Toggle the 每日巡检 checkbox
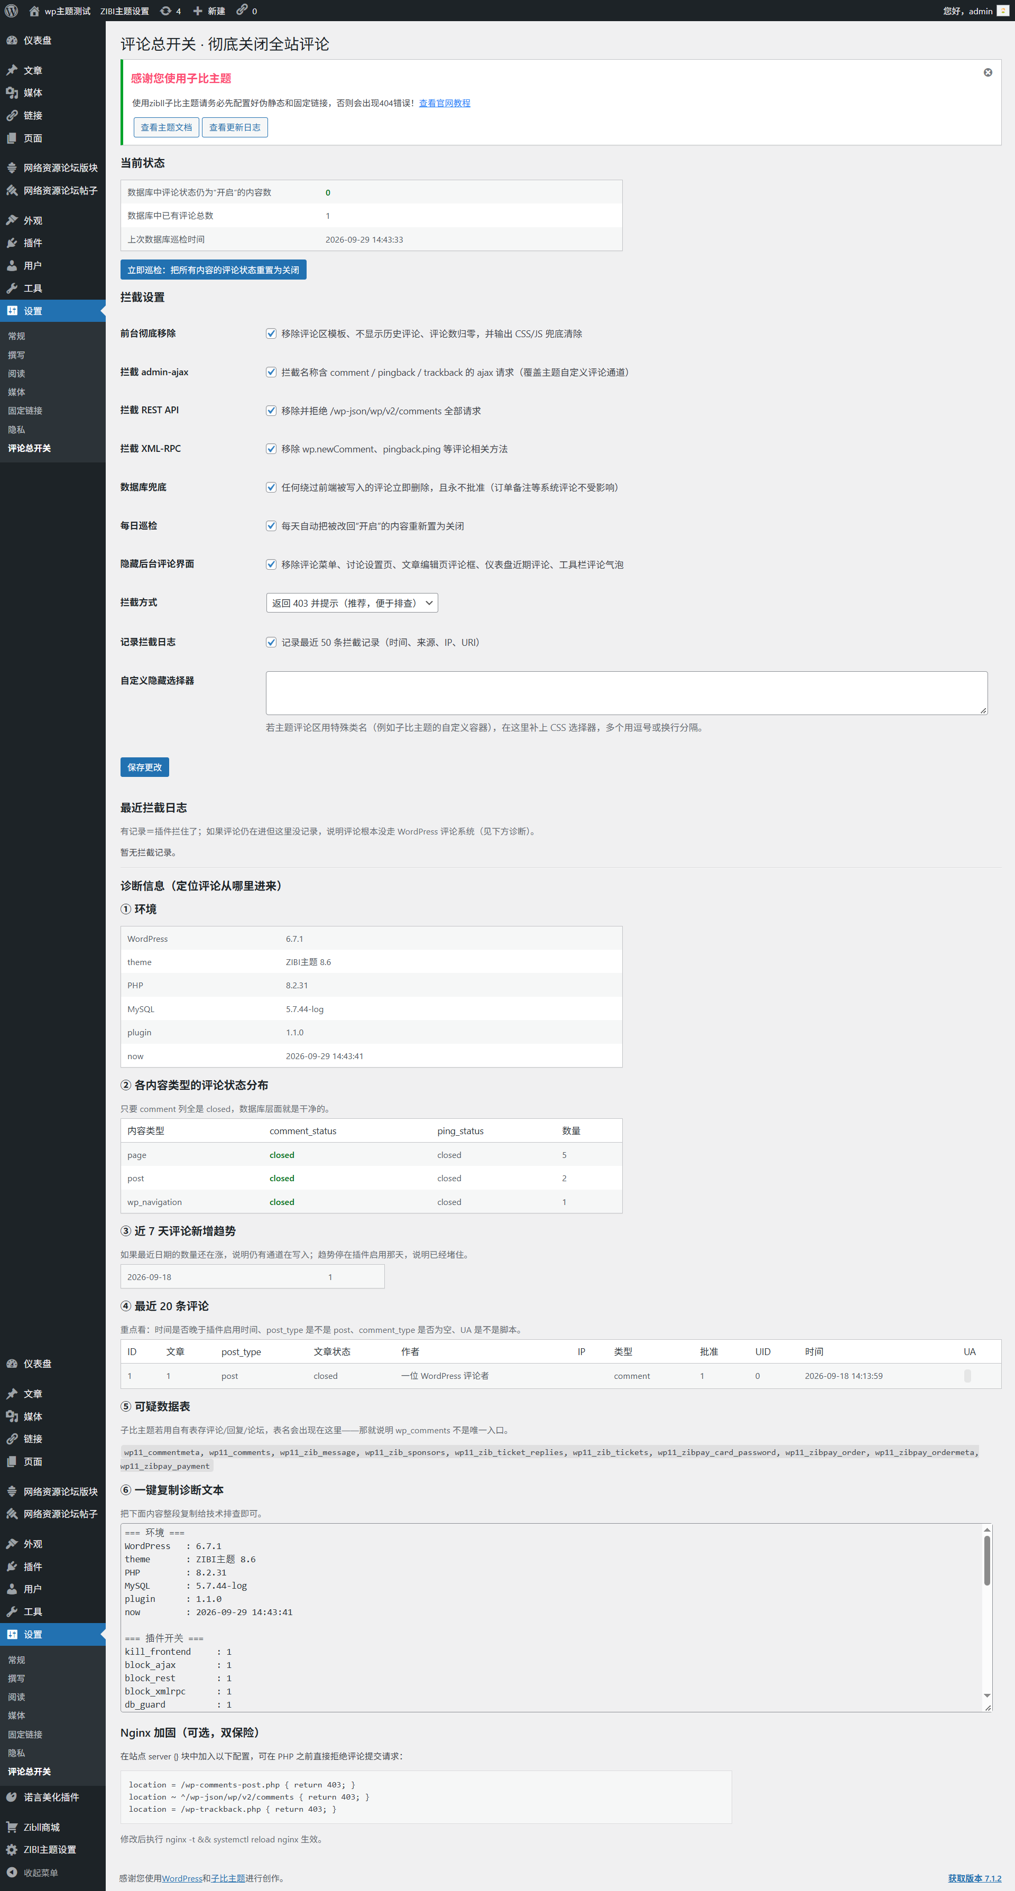Image resolution: width=1015 pixels, height=1891 pixels. 271,526
